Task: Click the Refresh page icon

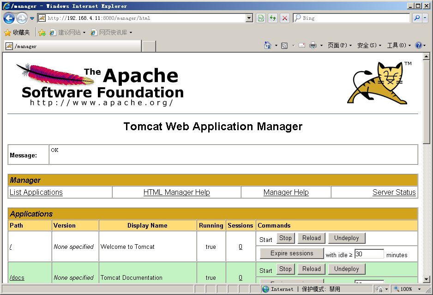Action: tap(273, 18)
